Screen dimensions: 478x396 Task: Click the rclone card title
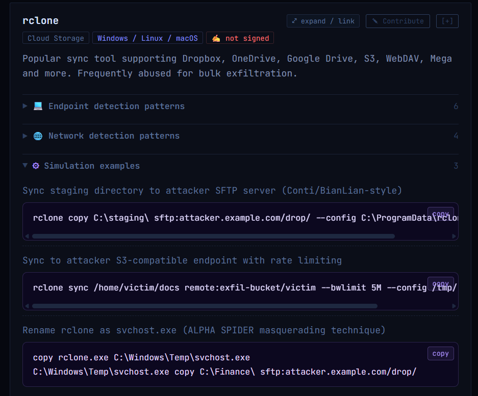40,21
